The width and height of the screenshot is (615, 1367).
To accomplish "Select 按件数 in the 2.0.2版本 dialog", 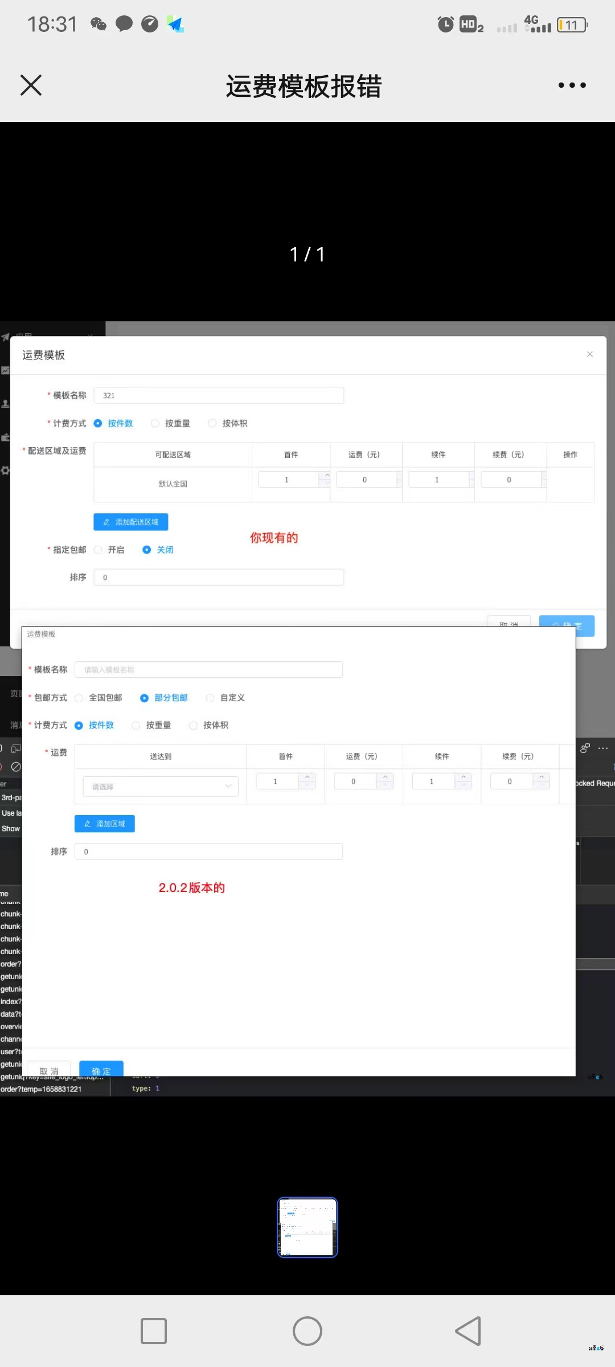I will click(x=95, y=725).
